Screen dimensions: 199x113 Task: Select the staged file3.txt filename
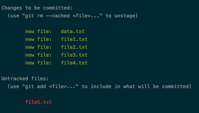74,55
